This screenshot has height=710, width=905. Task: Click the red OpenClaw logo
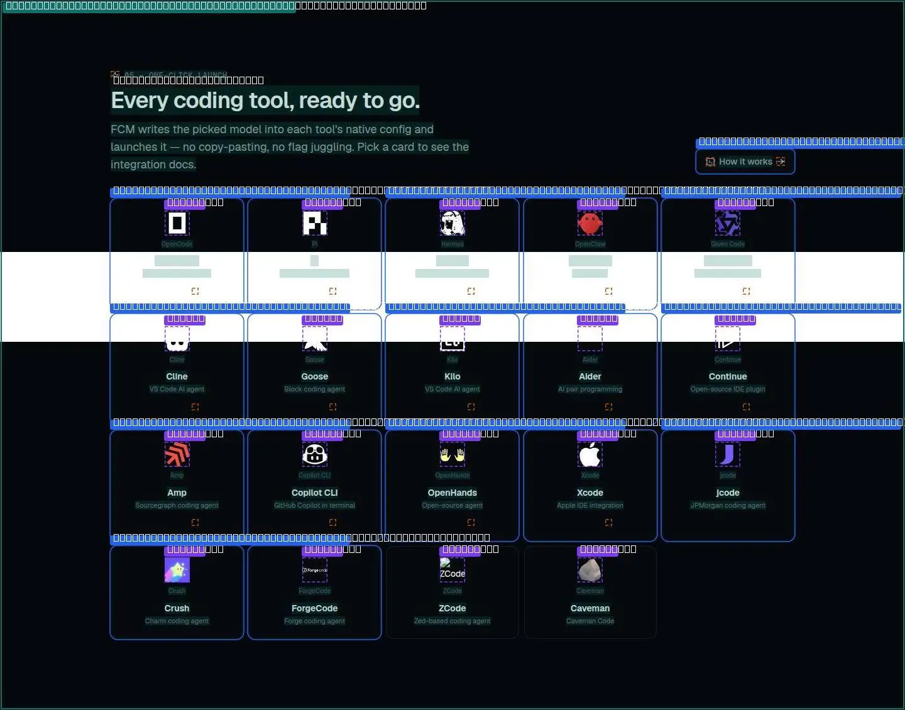pos(590,223)
